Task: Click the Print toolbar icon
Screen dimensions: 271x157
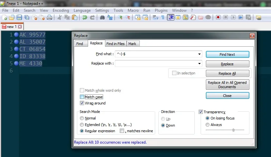Action: [x=49, y=17]
